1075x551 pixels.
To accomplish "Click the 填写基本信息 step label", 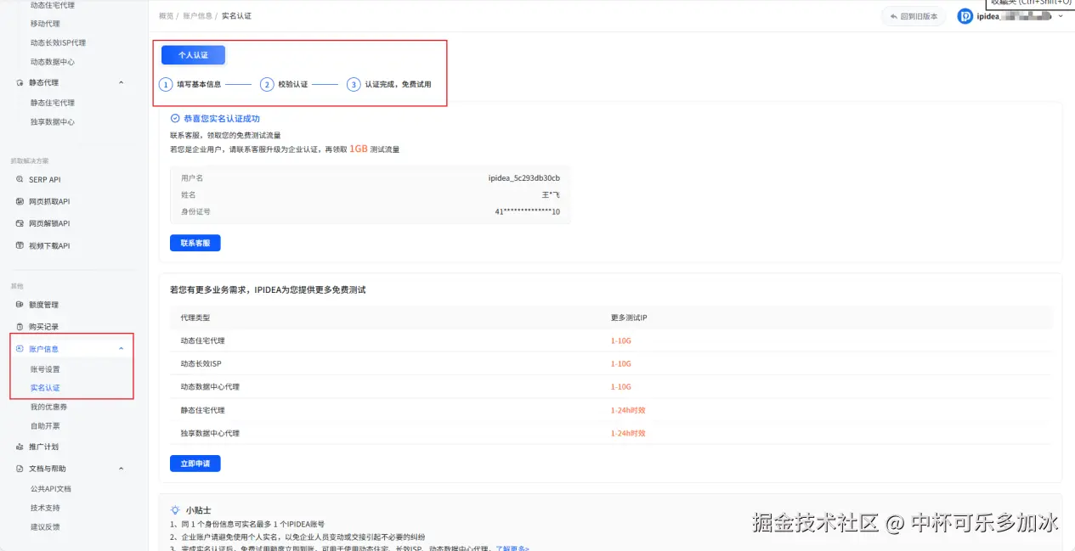I will tap(199, 84).
